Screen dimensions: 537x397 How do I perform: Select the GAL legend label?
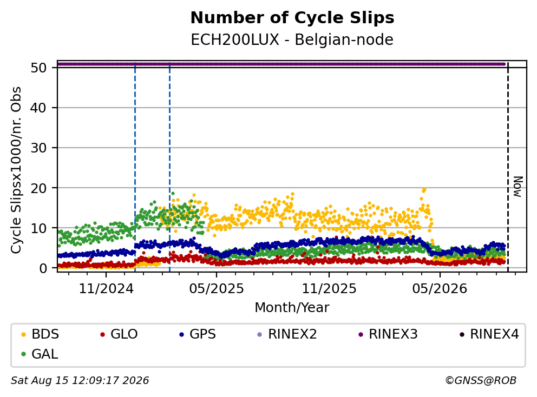(x=45, y=354)
